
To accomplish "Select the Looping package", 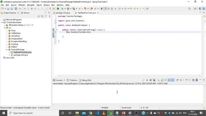I will coord(14,44).
